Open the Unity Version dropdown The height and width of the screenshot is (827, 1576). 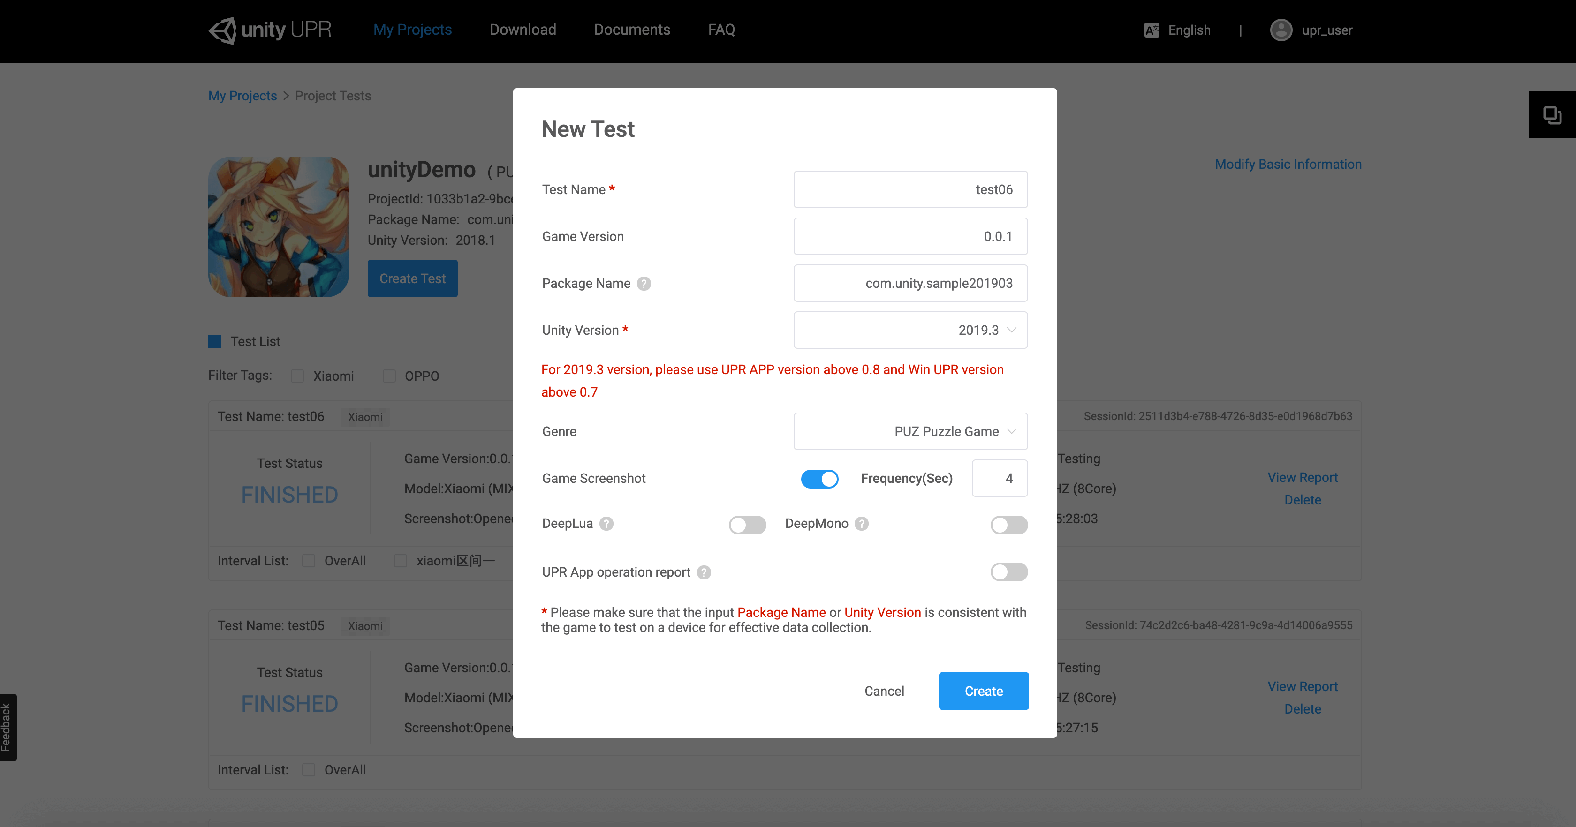click(x=910, y=331)
